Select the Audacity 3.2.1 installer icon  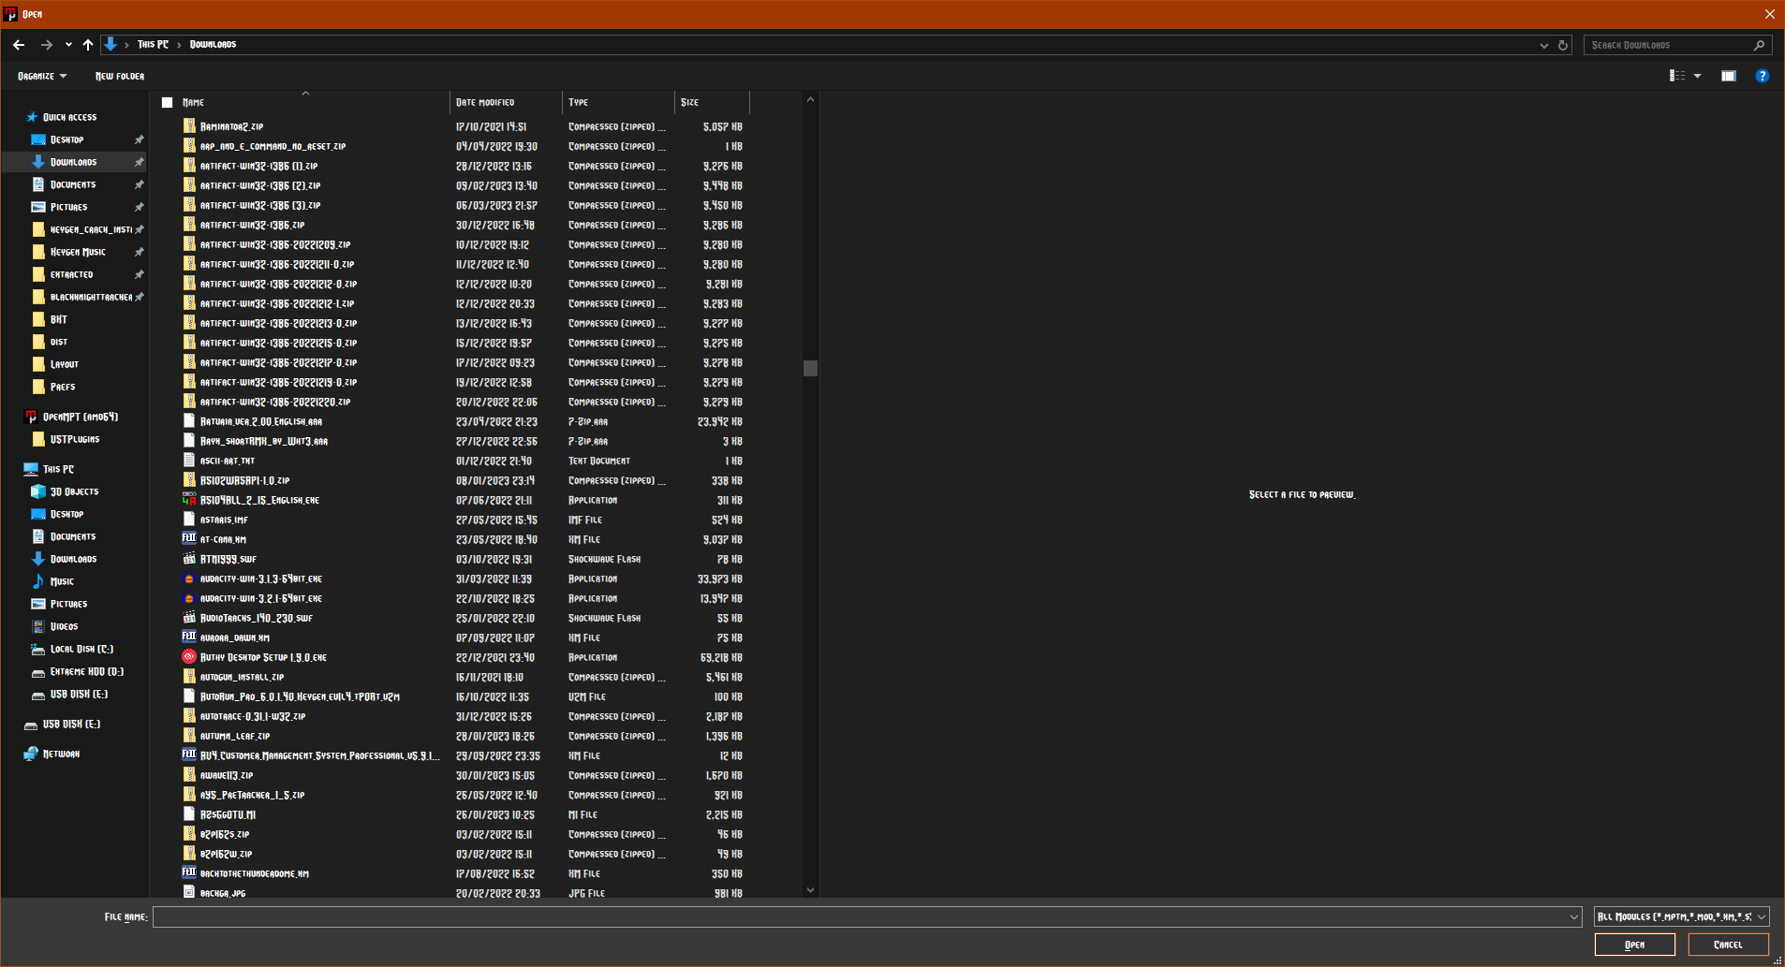coord(189,598)
